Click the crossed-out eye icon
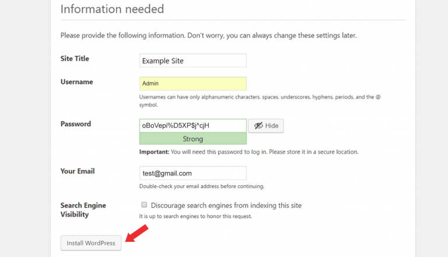Viewport: 448px width, 257px height. tap(258, 126)
